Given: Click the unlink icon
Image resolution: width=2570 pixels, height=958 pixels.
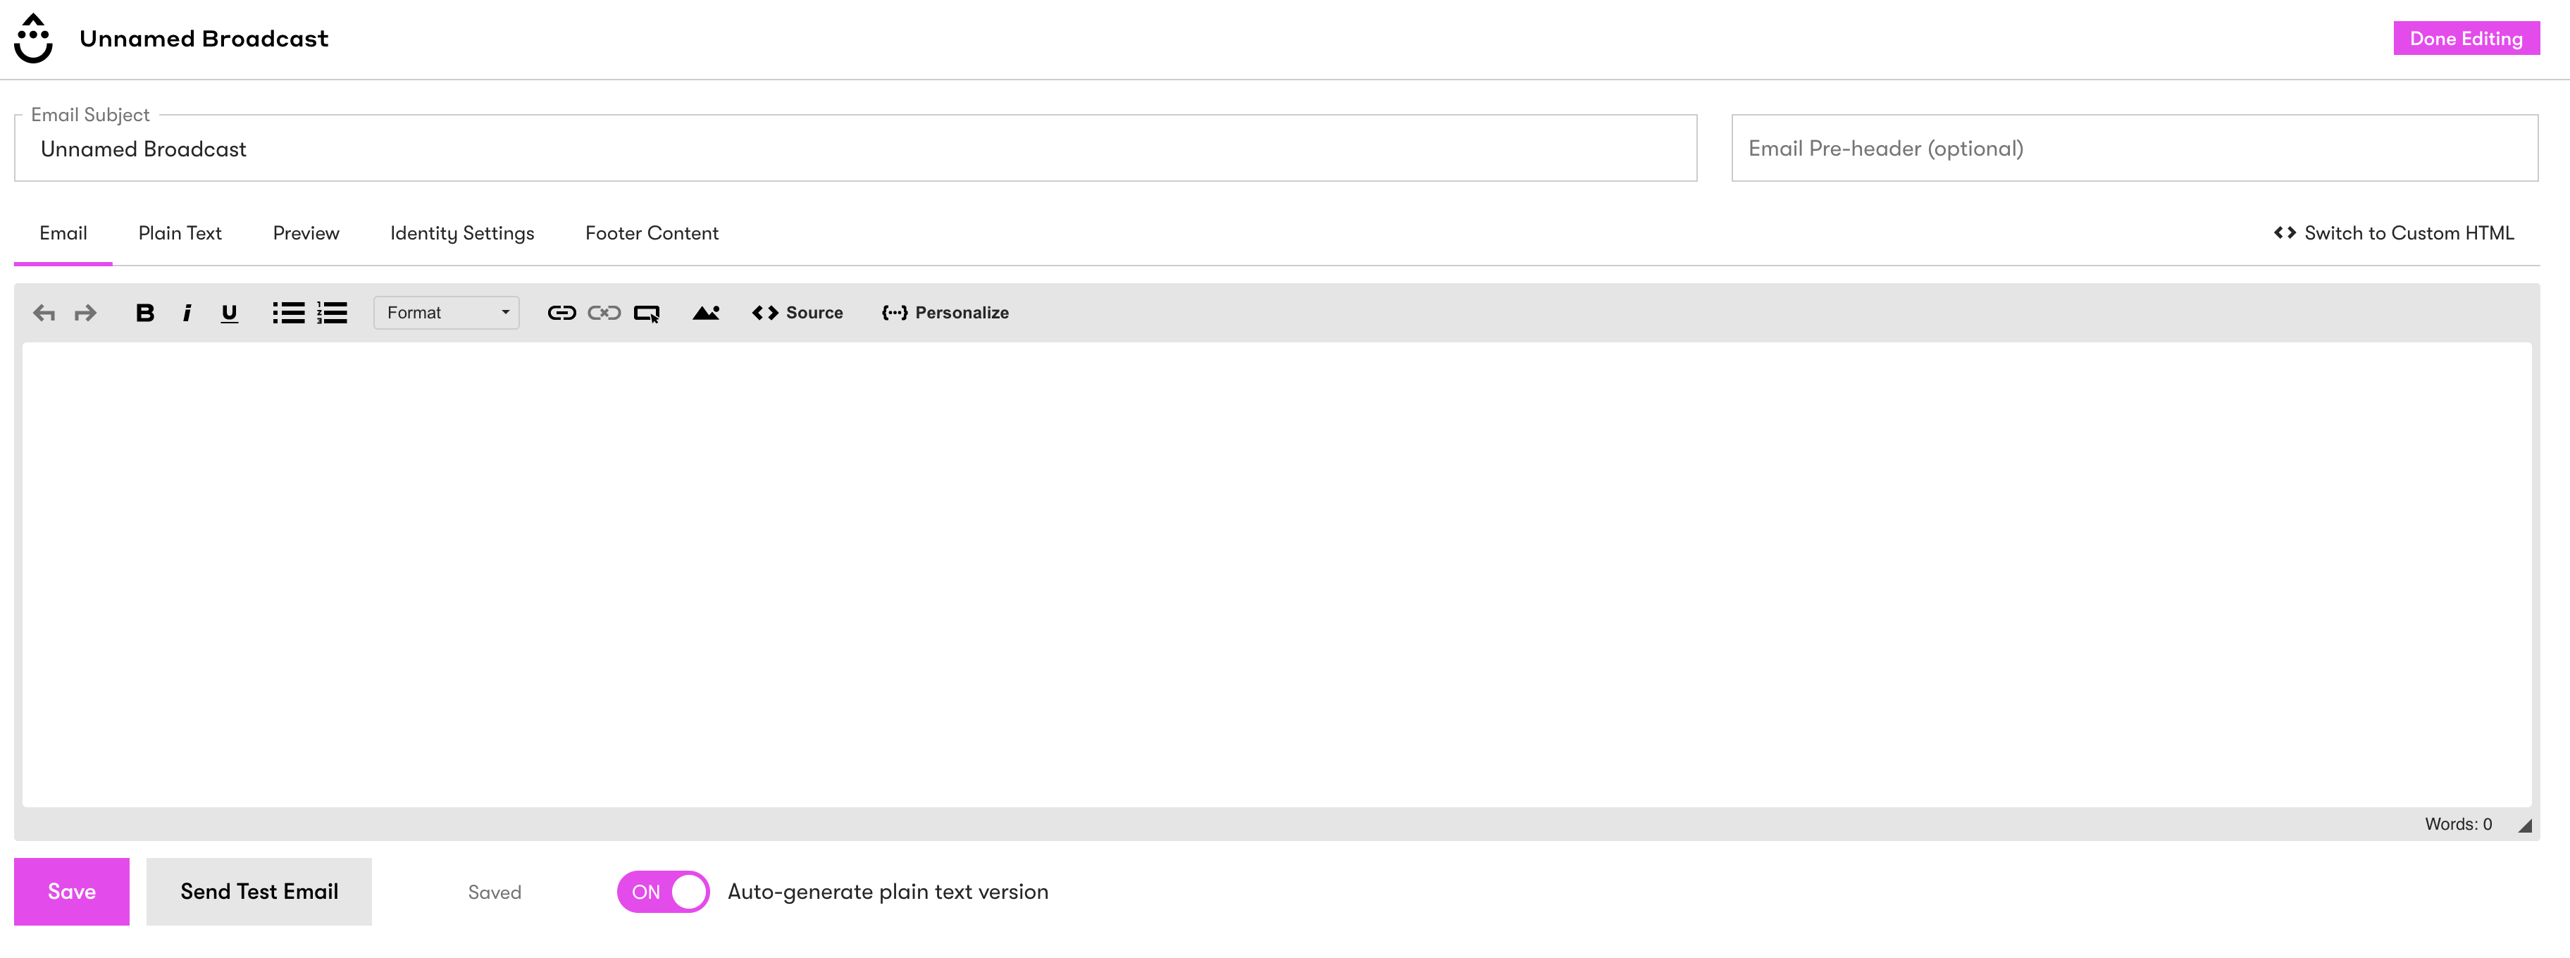Looking at the screenshot, I should (604, 313).
